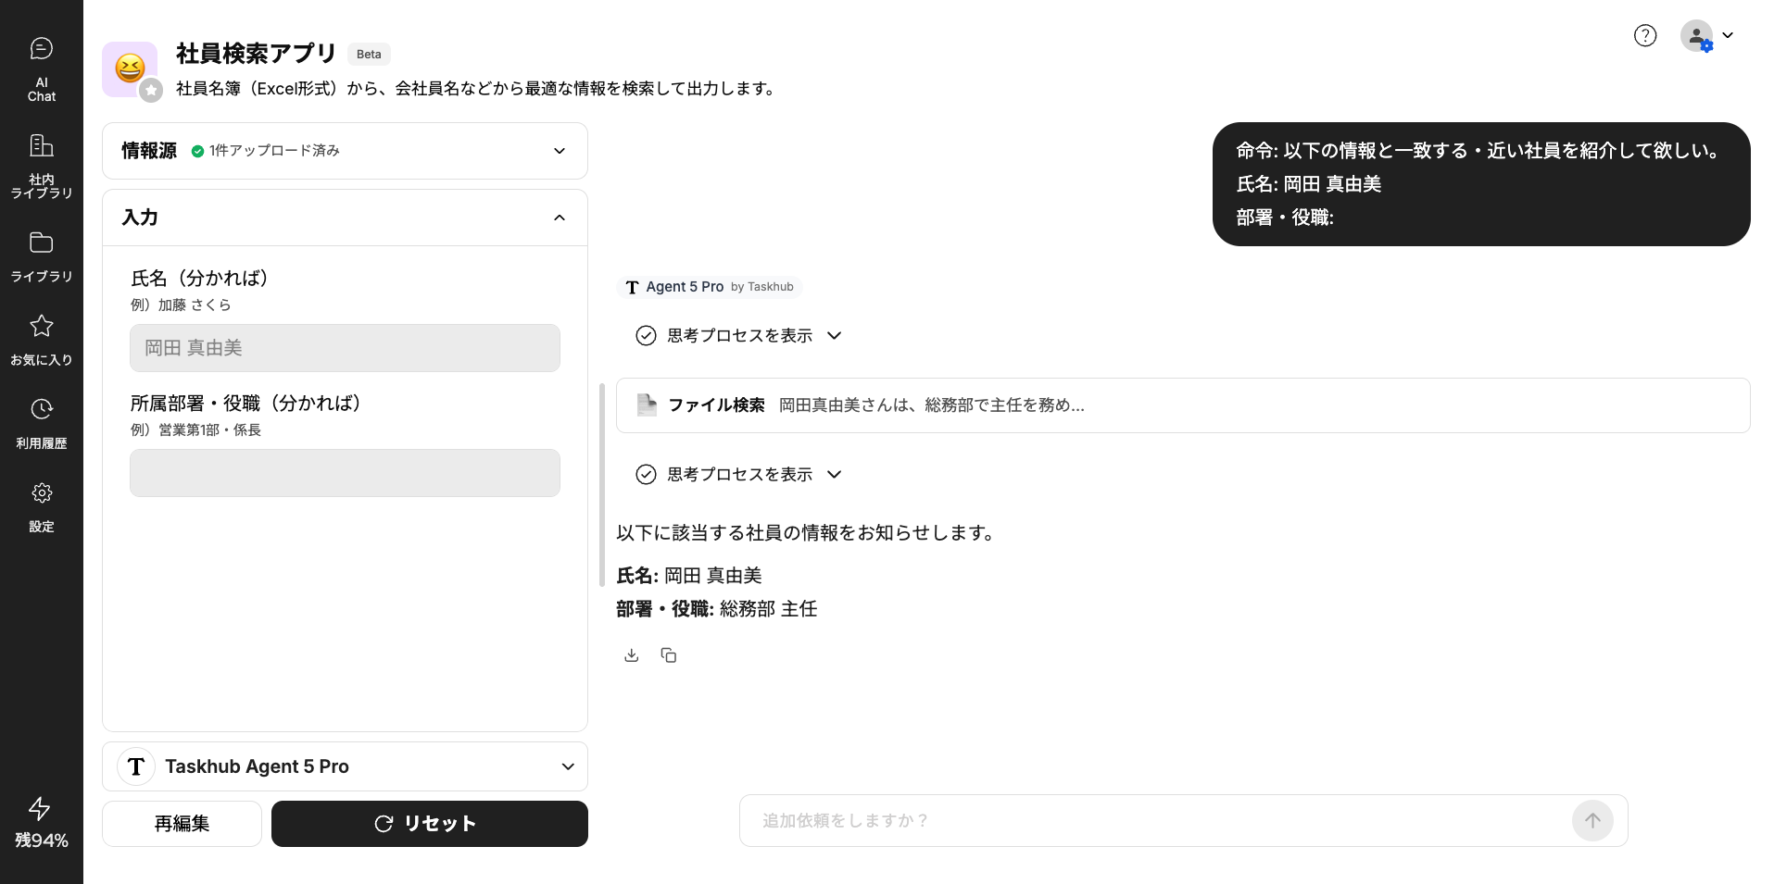The width and height of the screenshot is (1774, 884).
Task: Click the 追加依頼をしますか？ input field
Action: point(1158,820)
